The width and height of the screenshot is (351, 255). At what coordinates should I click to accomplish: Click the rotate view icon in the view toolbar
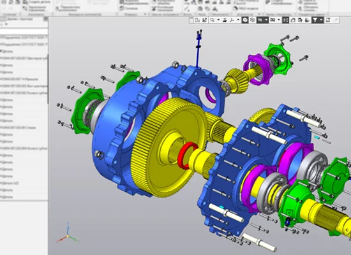pyautogui.click(x=225, y=20)
